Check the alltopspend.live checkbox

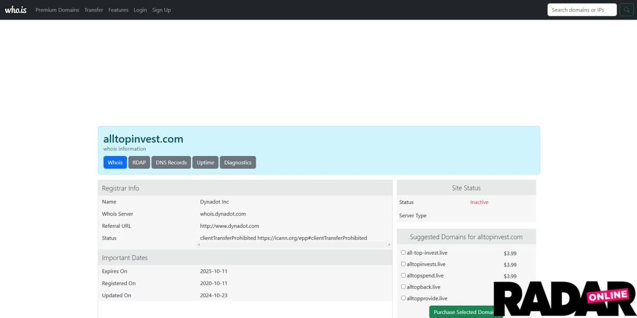[x=403, y=276]
